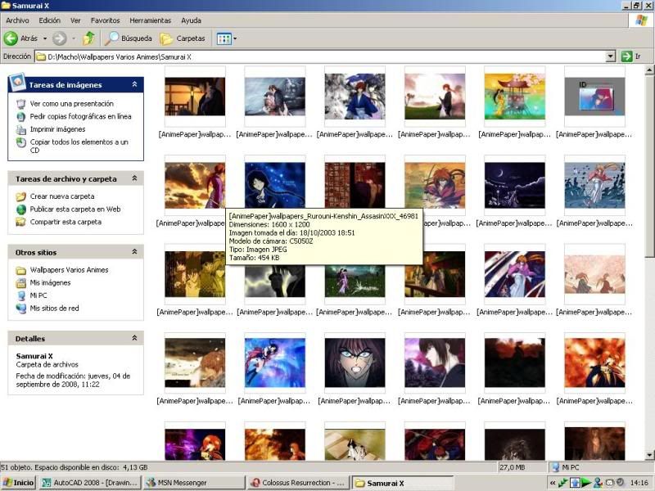Click Compartir esta carpeta

pyautogui.click(x=65, y=222)
